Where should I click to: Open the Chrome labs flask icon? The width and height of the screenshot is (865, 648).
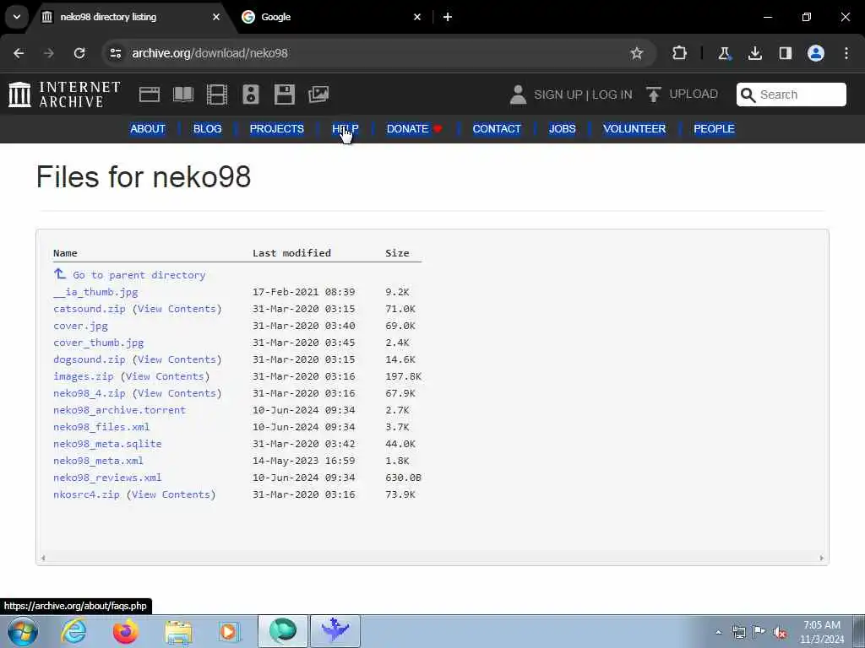click(x=724, y=53)
